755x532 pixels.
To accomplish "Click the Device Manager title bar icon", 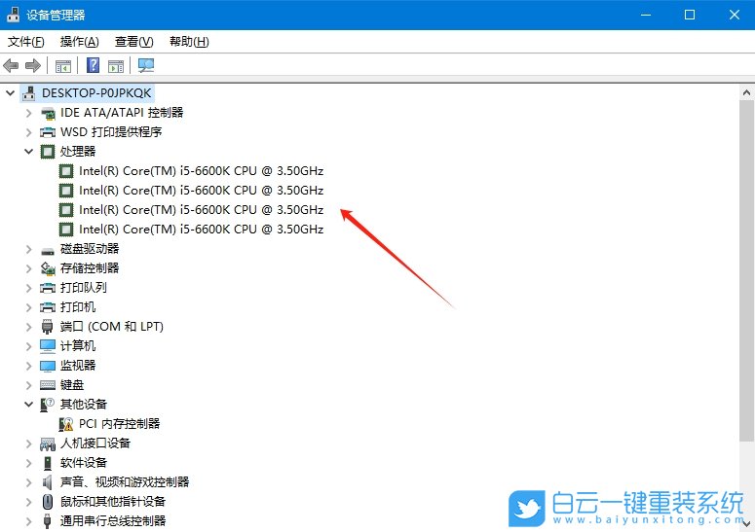I will click(x=13, y=15).
